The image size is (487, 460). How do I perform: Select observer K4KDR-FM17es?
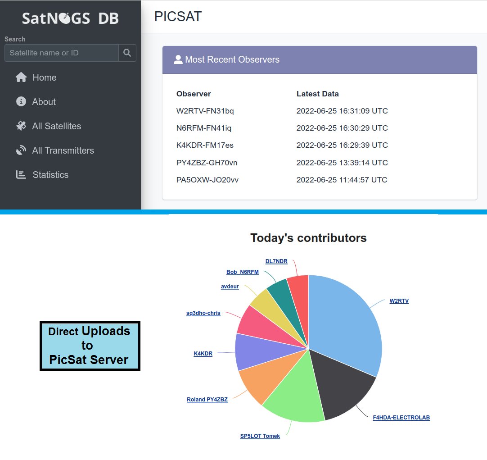pos(205,145)
